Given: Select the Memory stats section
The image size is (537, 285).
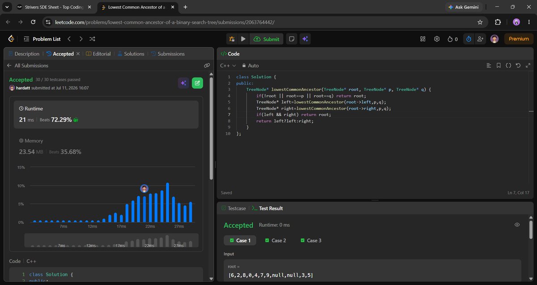Looking at the screenshot, I should click(x=106, y=147).
